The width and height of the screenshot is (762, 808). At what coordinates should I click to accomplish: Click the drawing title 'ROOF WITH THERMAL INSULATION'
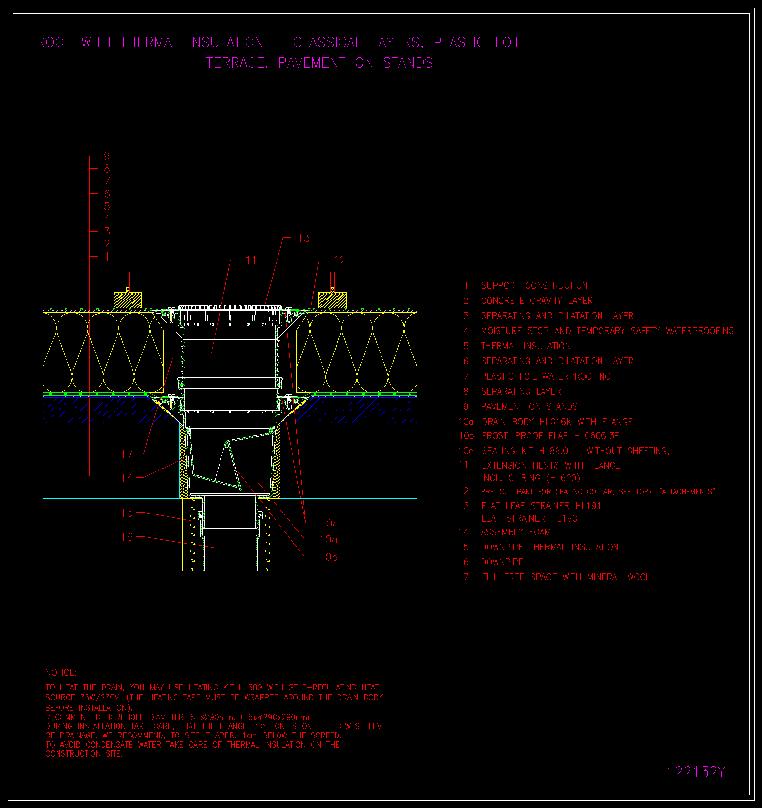[150, 43]
